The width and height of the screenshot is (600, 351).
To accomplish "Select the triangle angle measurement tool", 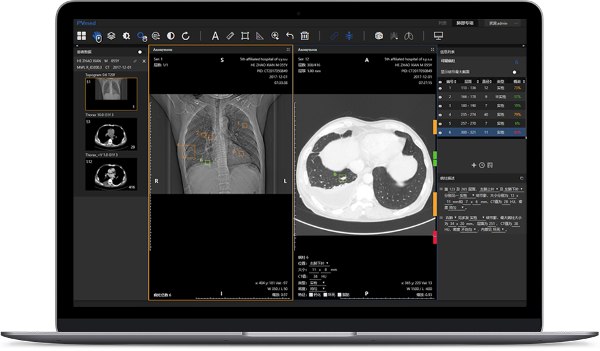I will pos(260,36).
